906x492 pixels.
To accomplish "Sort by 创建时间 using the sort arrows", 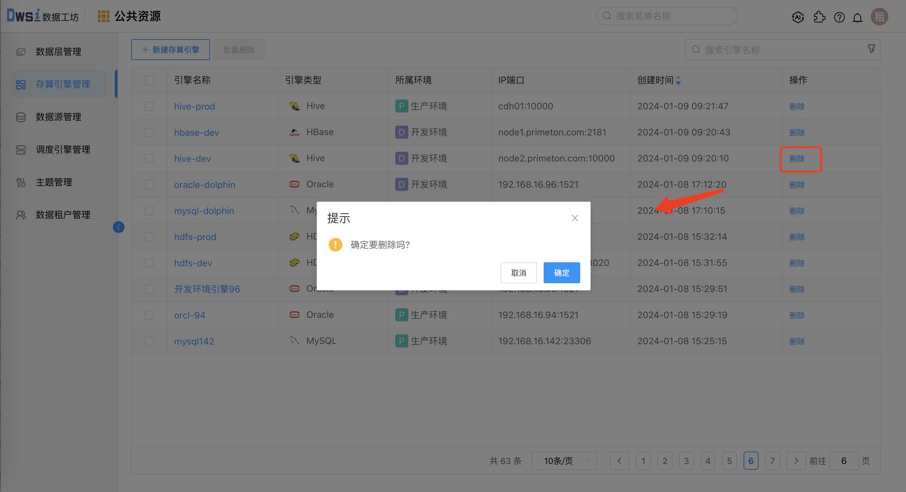I will (x=678, y=80).
